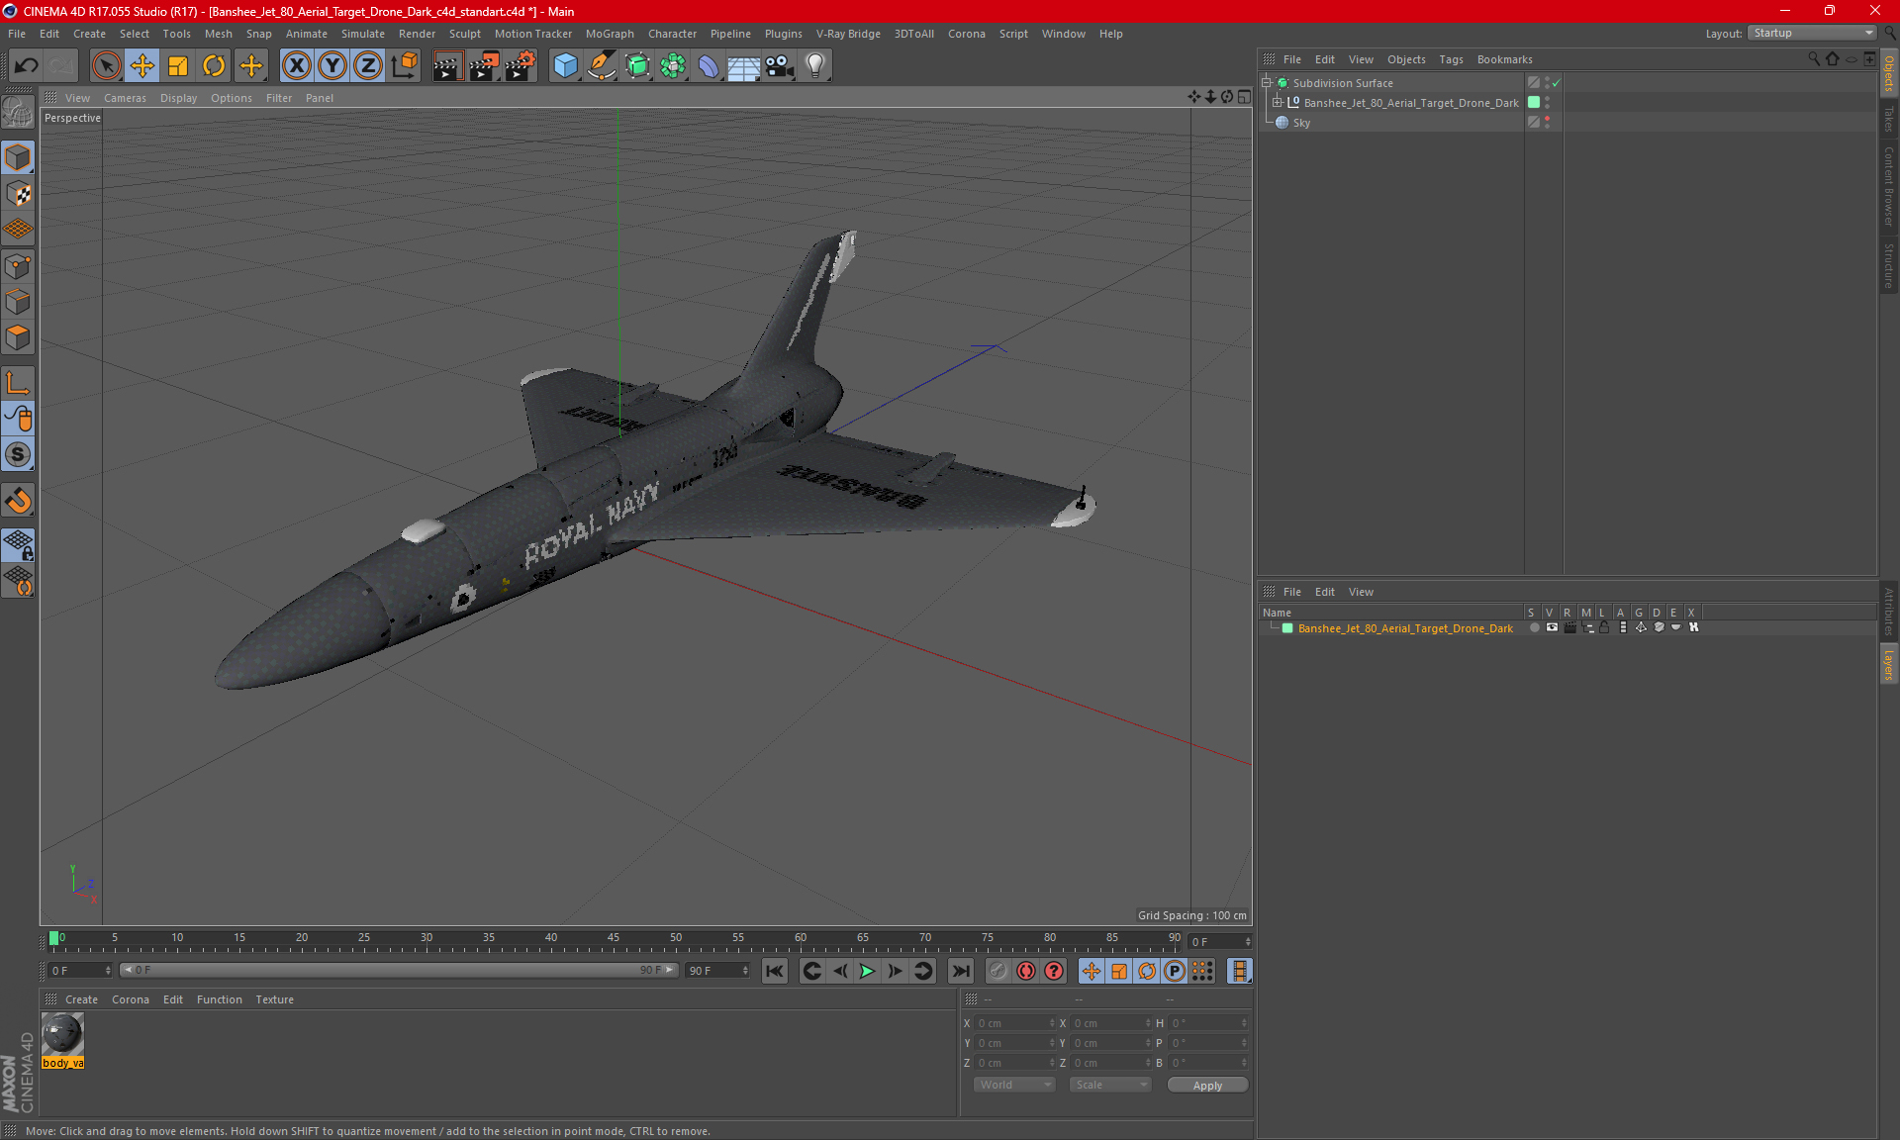Toggle viewport fullscreen icon
Screen dimensions: 1900x1140
pyautogui.click(x=1245, y=97)
